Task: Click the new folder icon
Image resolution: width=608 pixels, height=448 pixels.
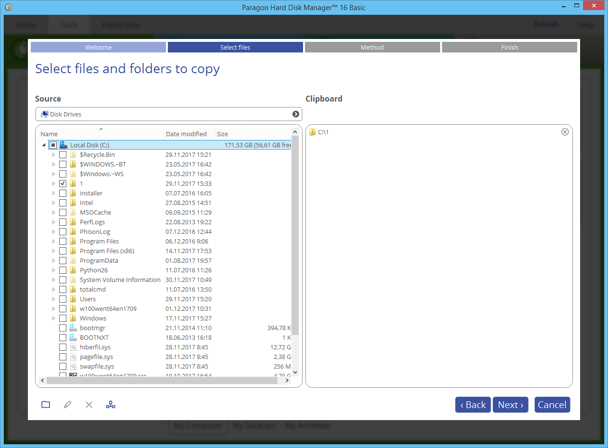Action: [46, 405]
